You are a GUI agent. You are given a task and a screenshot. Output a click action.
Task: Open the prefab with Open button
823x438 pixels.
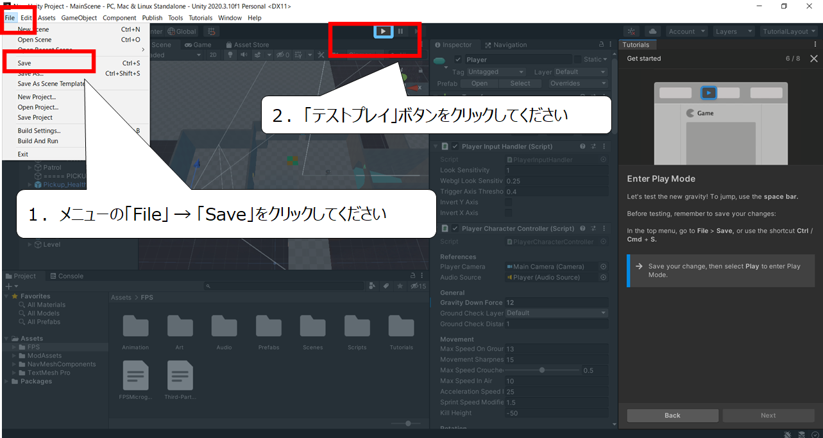(479, 83)
